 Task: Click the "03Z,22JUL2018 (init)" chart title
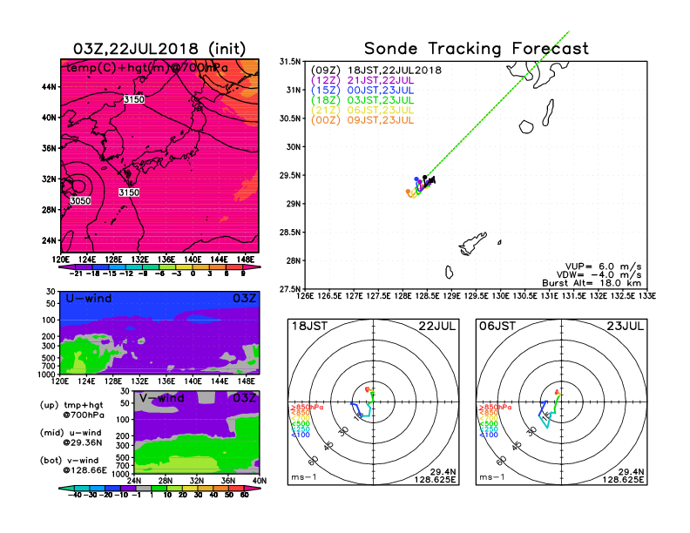pyautogui.click(x=159, y=49)
